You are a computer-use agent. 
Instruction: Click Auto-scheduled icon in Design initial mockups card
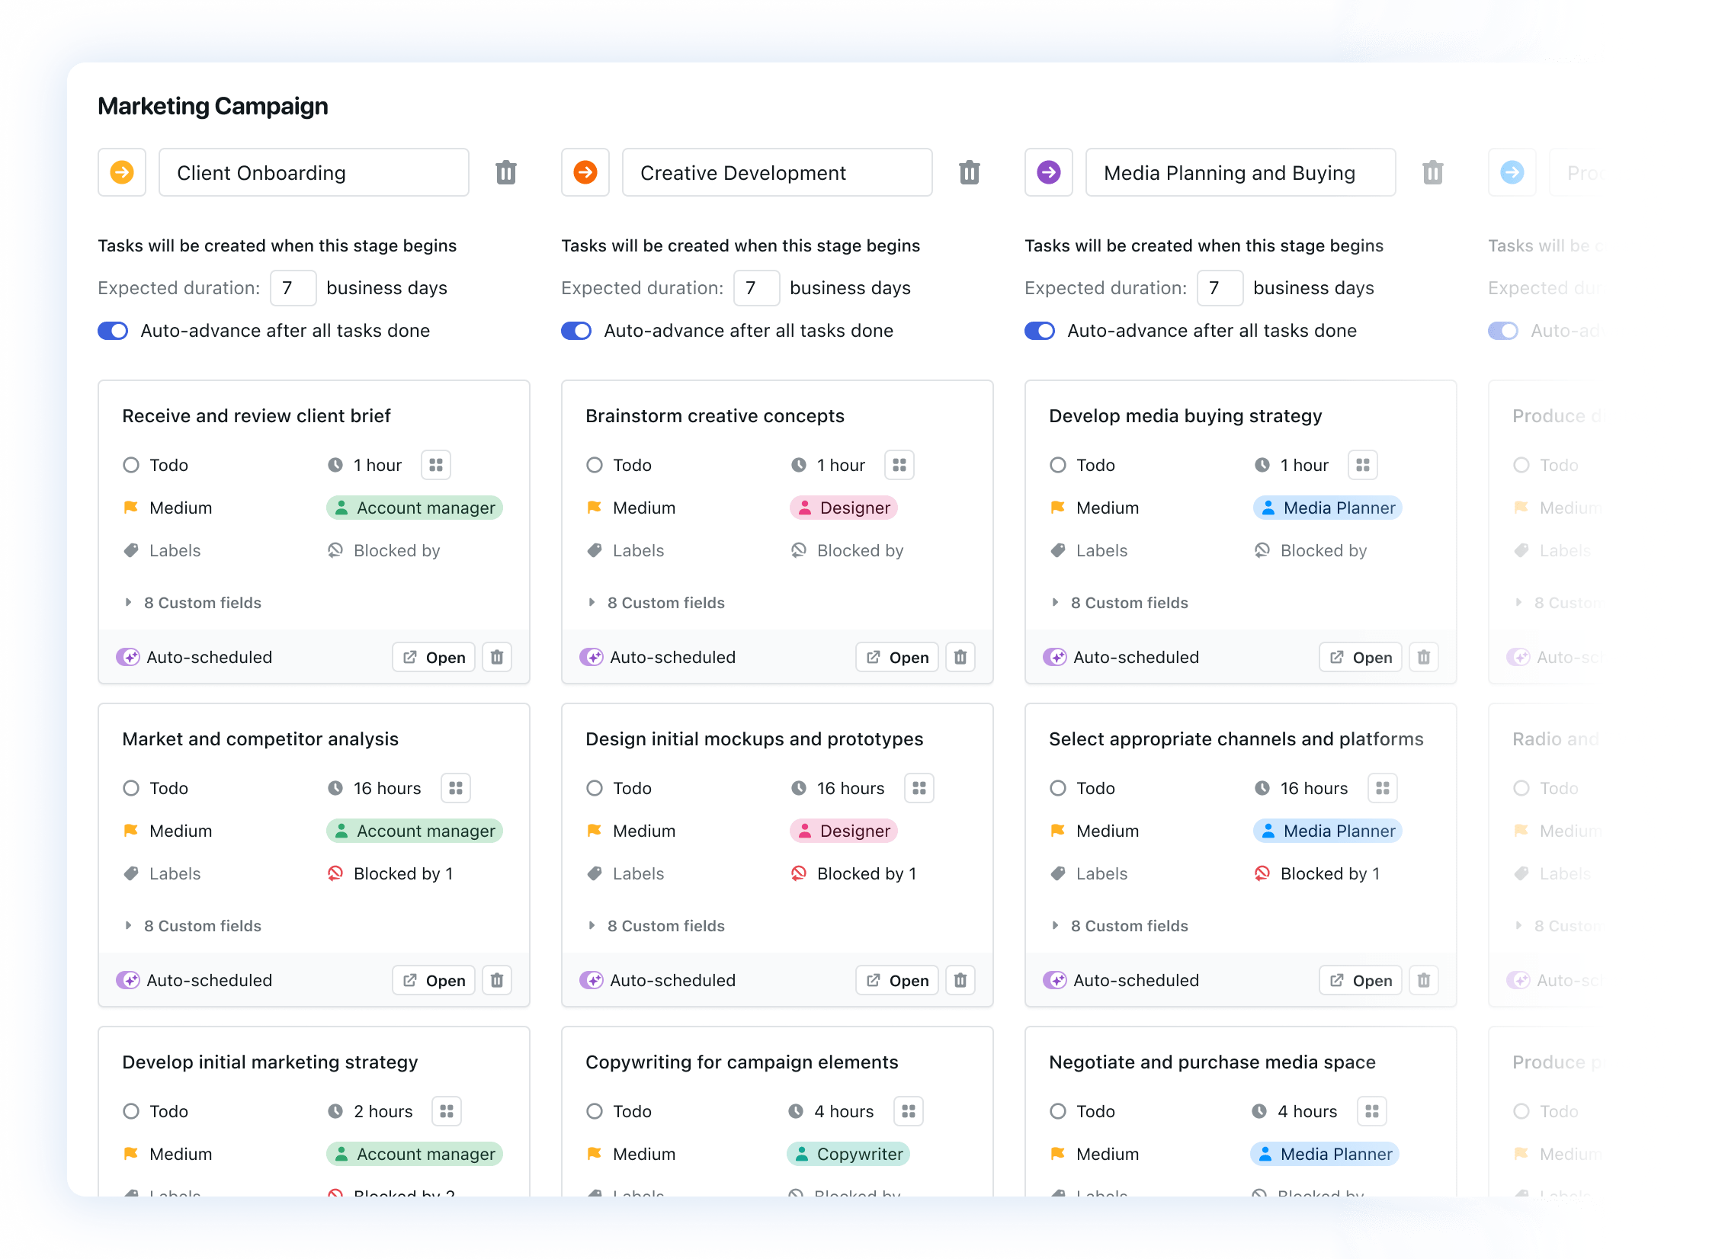click(592, 980)
